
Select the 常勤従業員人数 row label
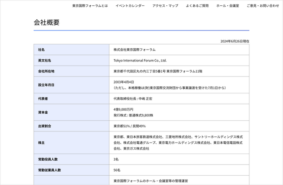coord(50,170)
